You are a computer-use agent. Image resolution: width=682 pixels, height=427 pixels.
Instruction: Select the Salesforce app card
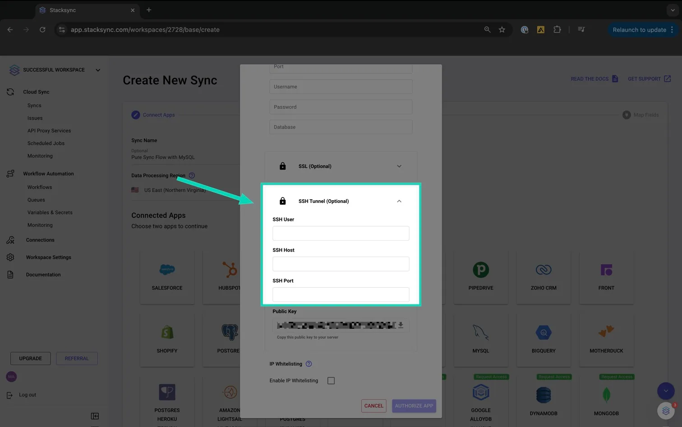point(167,277)
